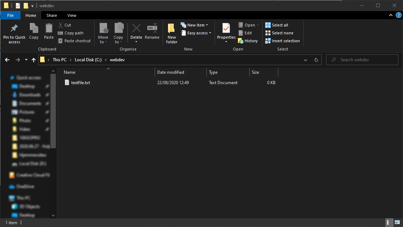Go up one folder level
This screenshot has height=227, width=403.
click(34, 60)
